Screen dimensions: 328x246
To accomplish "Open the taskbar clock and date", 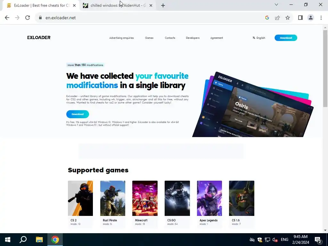I will [300, 240].
